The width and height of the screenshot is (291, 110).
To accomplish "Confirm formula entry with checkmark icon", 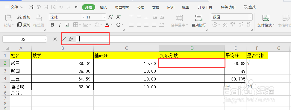I will click(x=64, y=39).
